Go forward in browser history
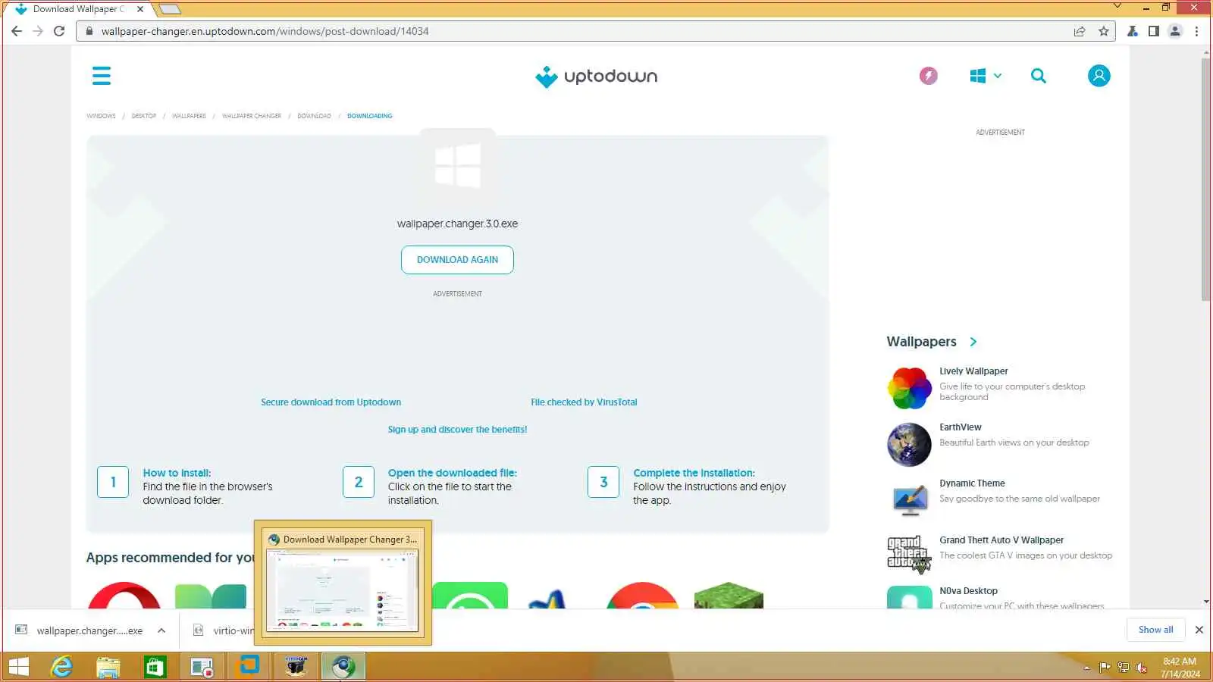The width and height of the screenshot is (1213, 682). (x=38, y=31)
